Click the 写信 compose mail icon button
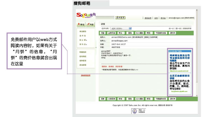This screenshot has height=117, width=202. 90,24
